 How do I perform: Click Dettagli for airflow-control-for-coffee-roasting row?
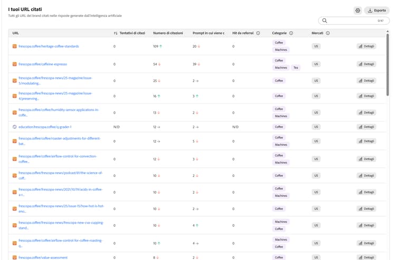click(366, 243)
